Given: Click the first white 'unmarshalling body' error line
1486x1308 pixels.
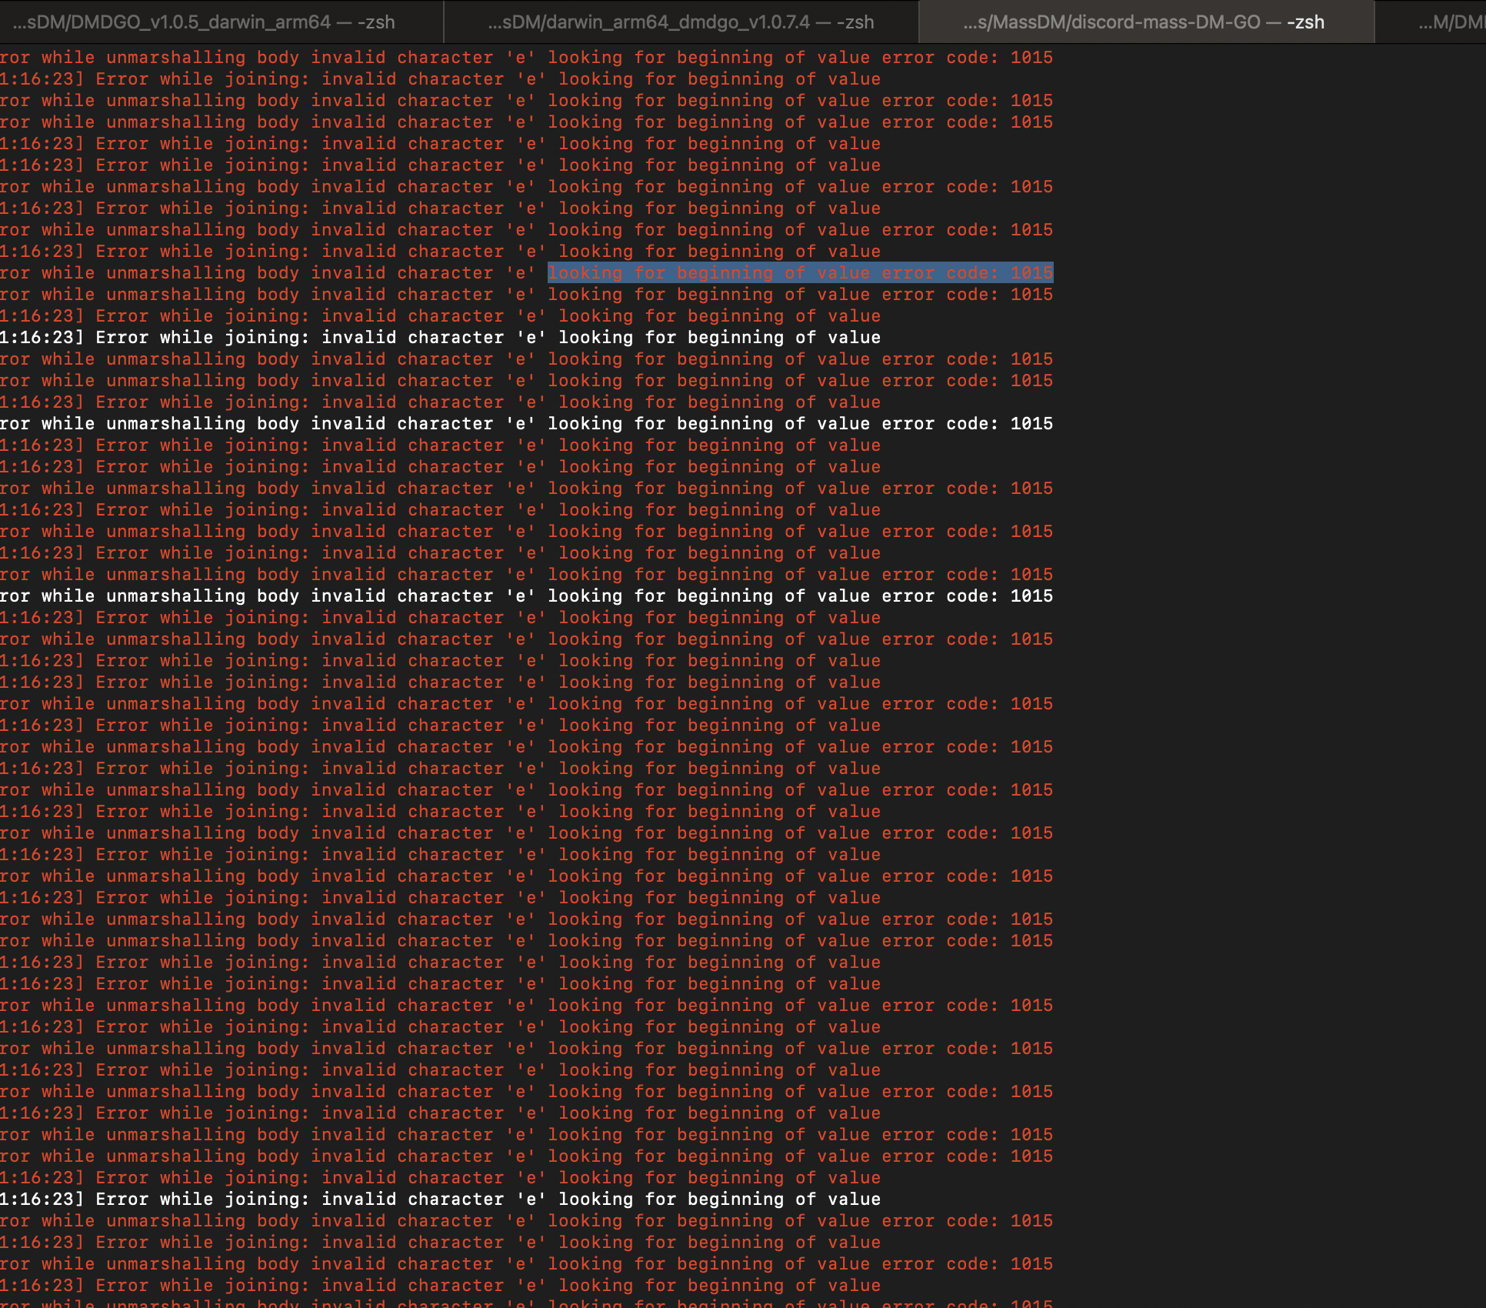Looking at the screenshot, I should 526,424.
